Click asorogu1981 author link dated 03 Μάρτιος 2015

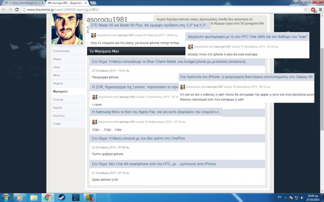coord(126,35)
